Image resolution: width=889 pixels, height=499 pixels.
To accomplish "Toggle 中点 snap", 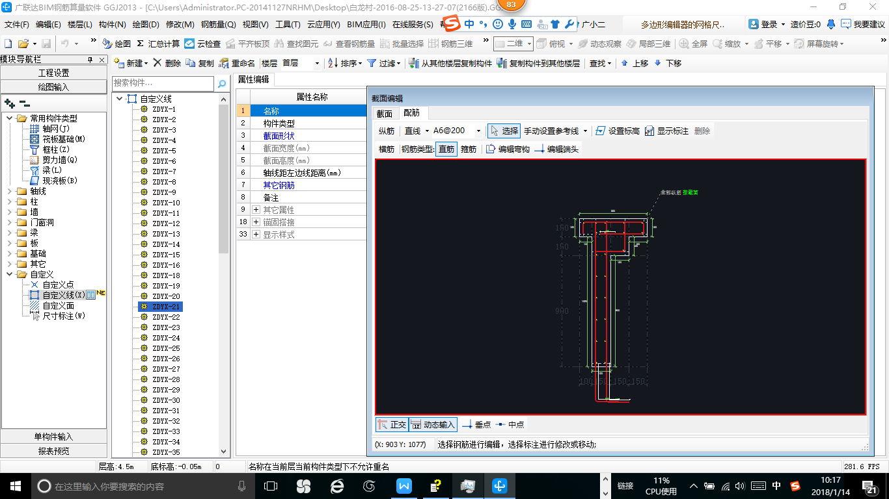I will 510,424.
